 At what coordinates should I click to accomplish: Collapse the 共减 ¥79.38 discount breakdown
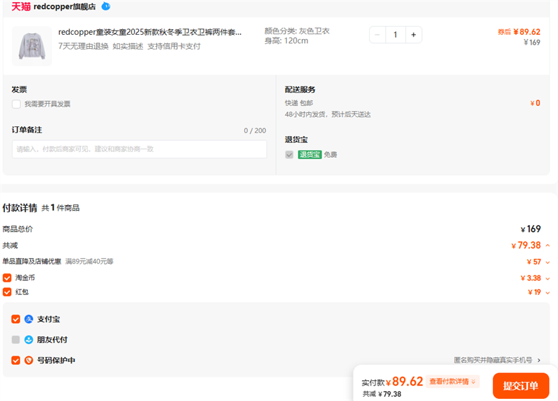point(548,245)
